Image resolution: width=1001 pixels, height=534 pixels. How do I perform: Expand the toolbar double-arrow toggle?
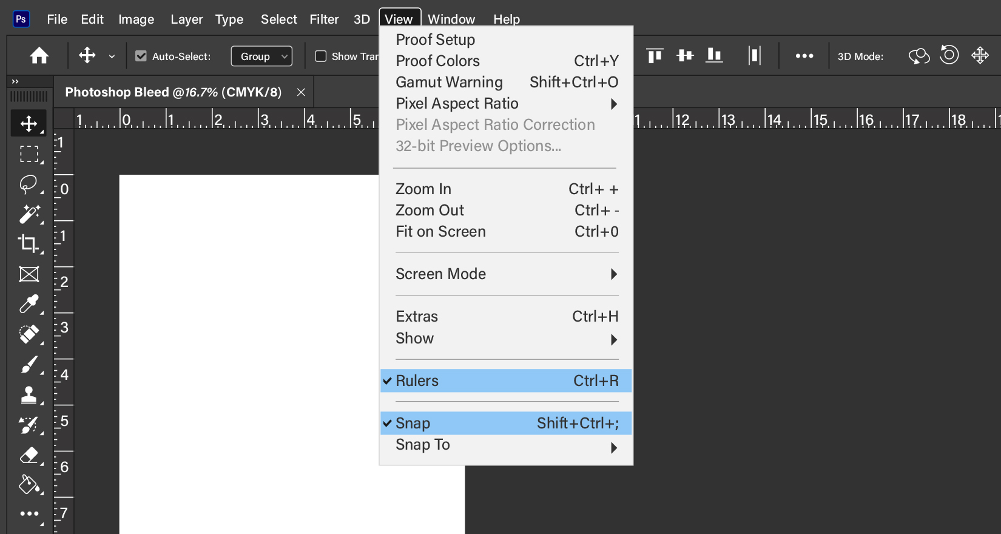pyautogui.click(x=15, y=81)
